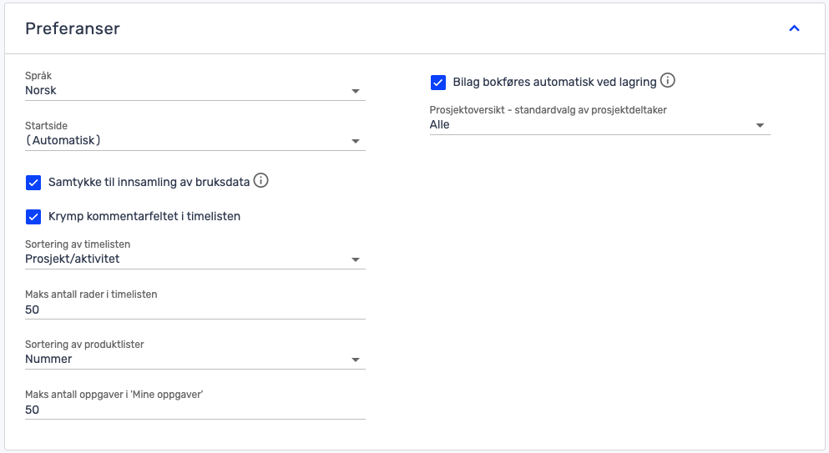
Task: Open info icon beside Samtykke til innsamling
Action: coord(260,181)
